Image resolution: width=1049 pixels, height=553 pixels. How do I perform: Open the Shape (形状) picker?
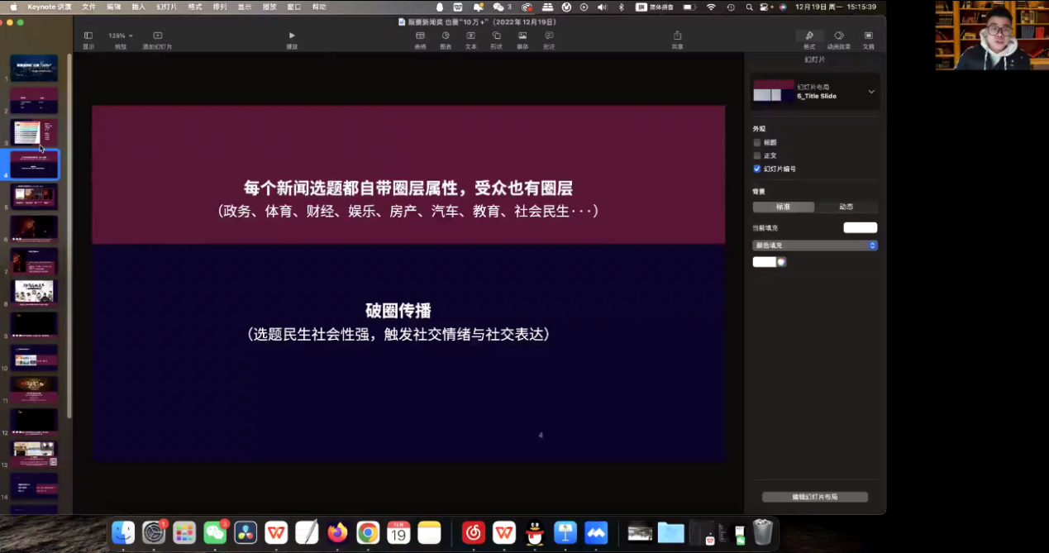[496, 36]
